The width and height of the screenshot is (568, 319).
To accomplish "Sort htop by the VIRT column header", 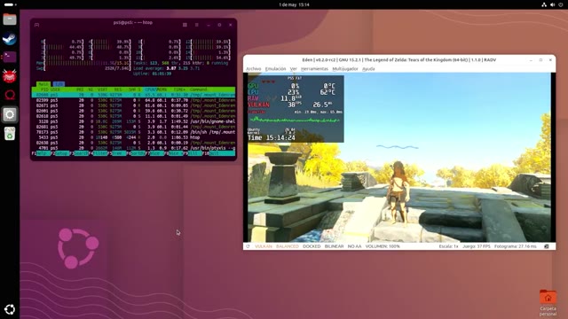I will click(x=103, y=89).
